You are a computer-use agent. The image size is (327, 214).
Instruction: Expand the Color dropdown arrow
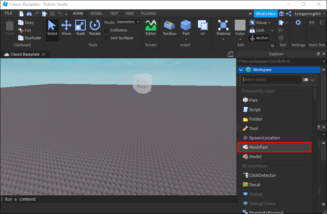240,39
